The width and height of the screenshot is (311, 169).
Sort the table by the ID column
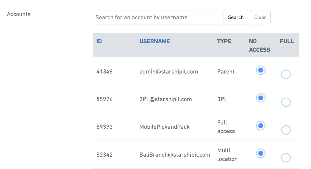pos(99,41)
